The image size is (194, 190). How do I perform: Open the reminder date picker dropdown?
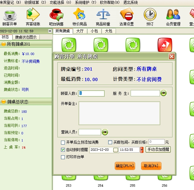(x=116, y=150)
